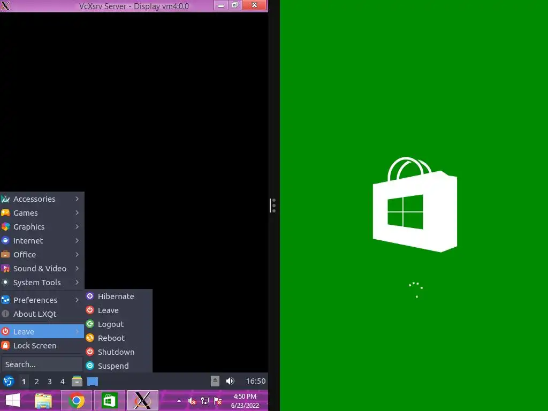
Task: Click the Office briefcase icon
Action: [x=5, y=254]
